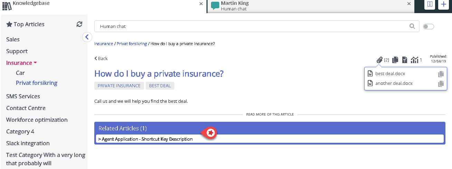Click the search magnifier icon
The image size is (452, 169).
[x=412, y=26]
